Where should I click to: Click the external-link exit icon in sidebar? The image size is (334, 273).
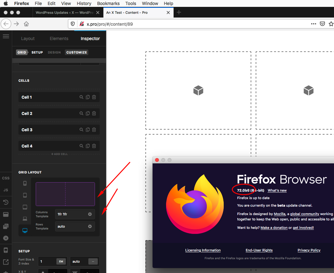6,262
